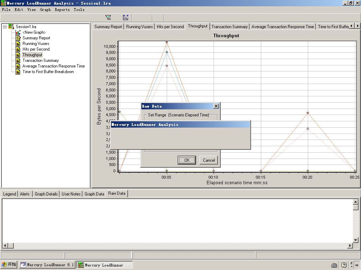
Task: Collapse the Session1.lra tree node
Action: point(5,27)
